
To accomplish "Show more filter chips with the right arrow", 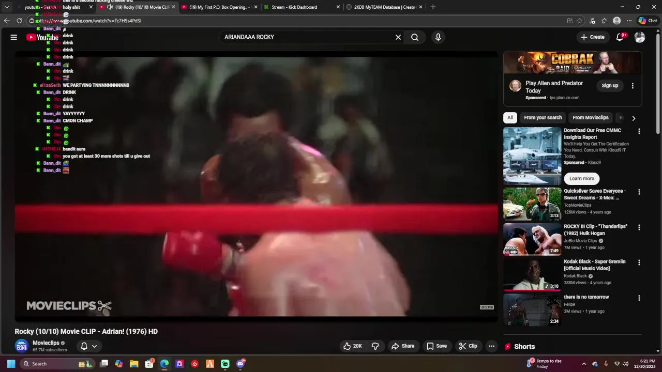I will (634, 118).
